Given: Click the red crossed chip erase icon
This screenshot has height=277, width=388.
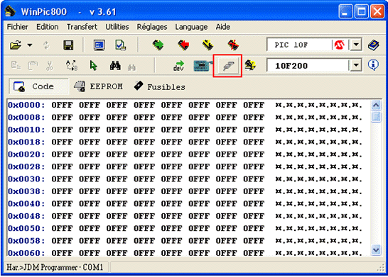Looking at the screenshot, I should pyautogui.click(x=233, y=45).
